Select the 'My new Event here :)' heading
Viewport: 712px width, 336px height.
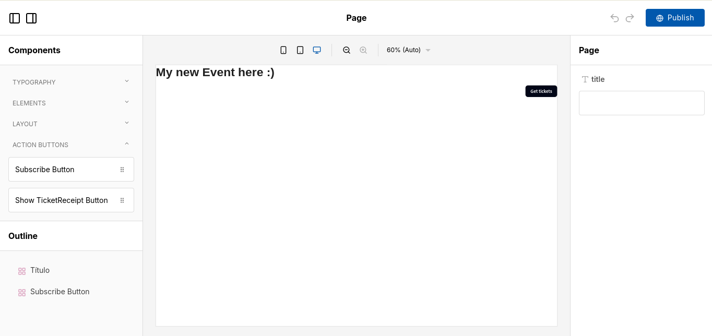pos(215,72)
